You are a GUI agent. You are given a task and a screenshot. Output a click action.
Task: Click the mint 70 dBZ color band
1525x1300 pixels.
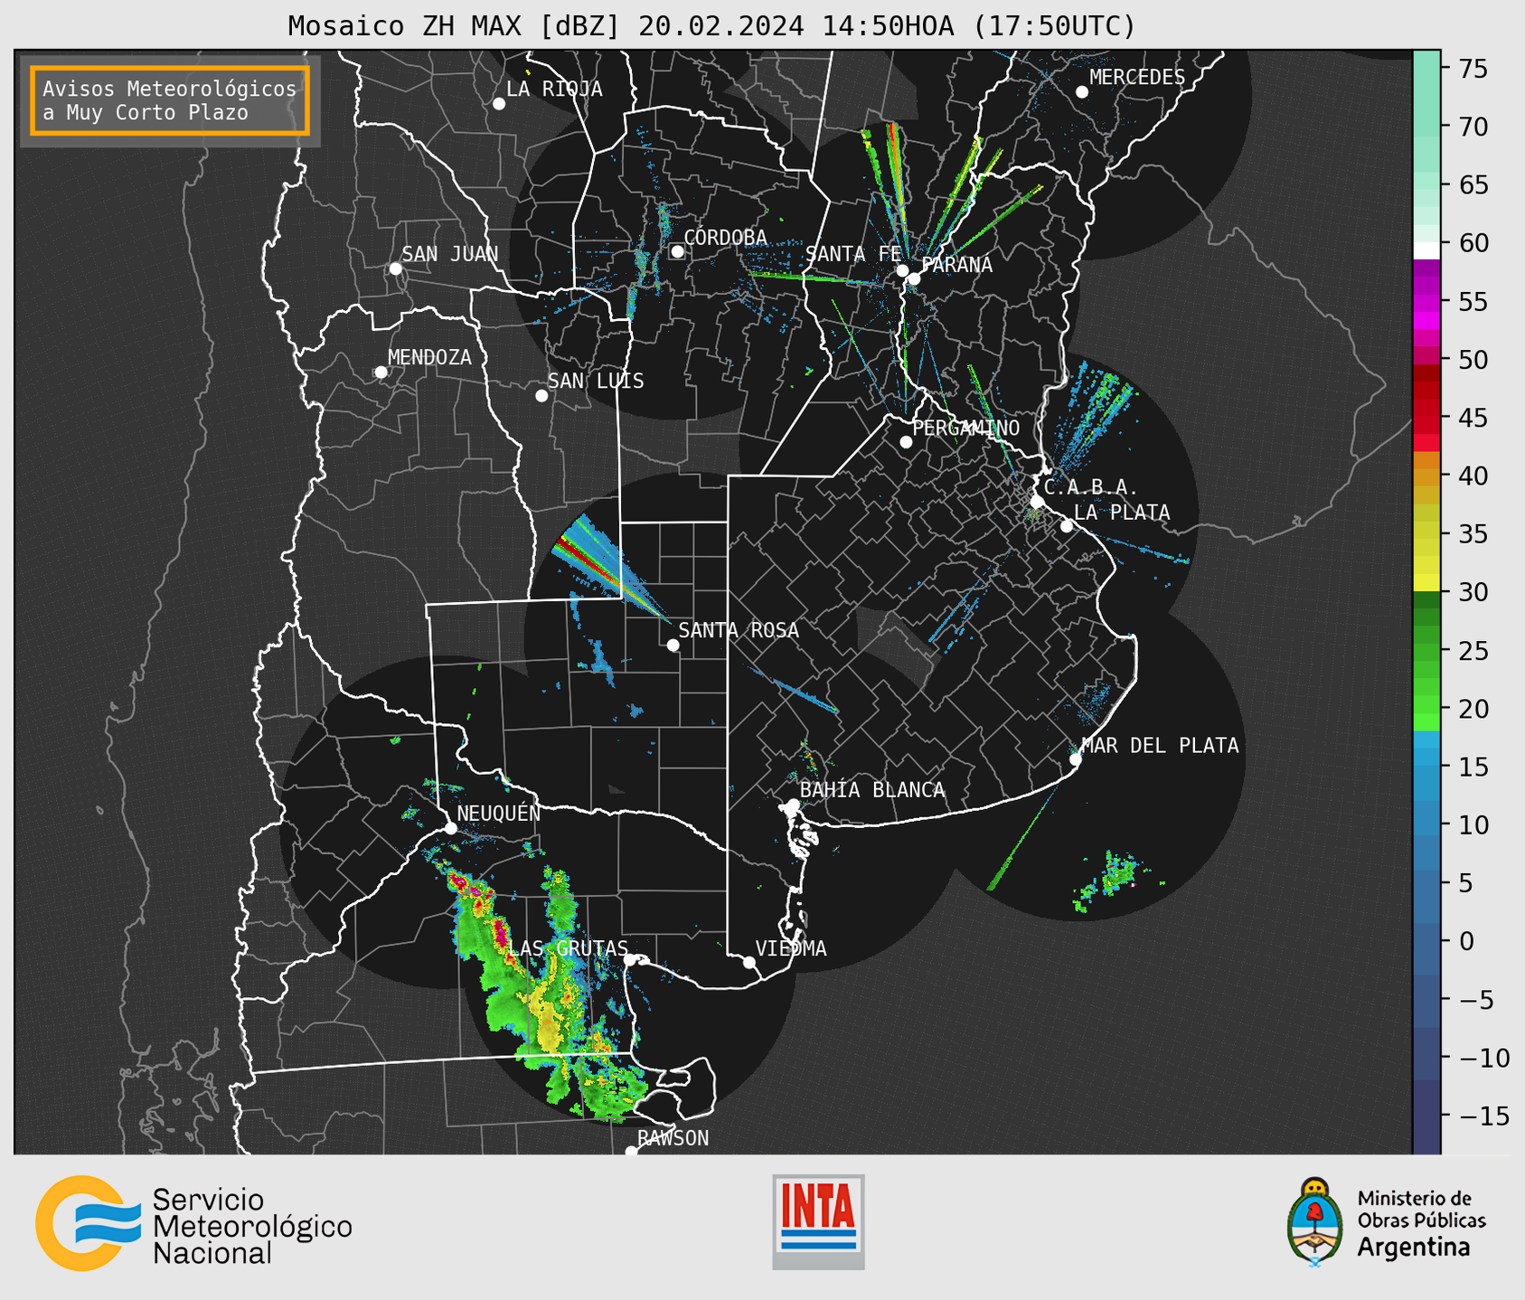(1426, 127)
